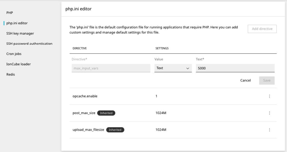Click the SETTINGS column header

point(162,48)
